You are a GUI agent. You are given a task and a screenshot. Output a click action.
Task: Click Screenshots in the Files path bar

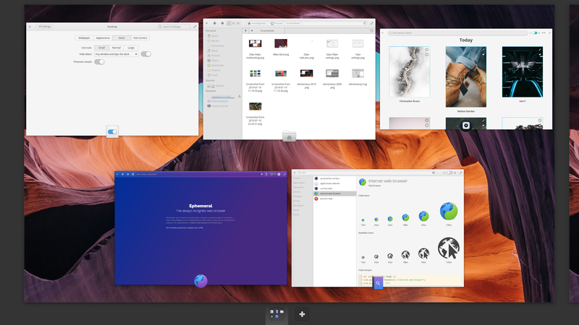pos(293,23)
